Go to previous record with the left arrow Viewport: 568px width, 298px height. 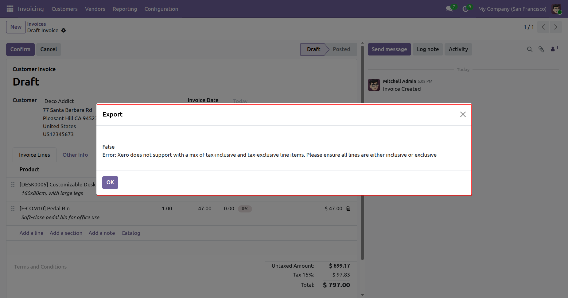(x=543, y=27)
